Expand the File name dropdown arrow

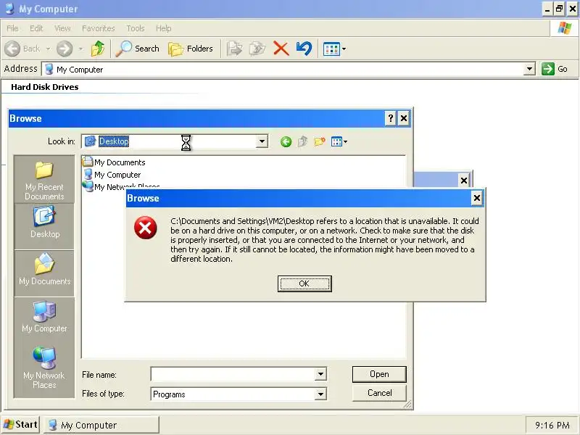click(x=320, y=374)
